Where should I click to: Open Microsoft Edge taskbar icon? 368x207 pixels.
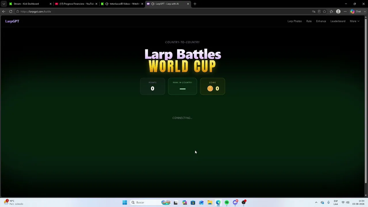pos(218,202)
